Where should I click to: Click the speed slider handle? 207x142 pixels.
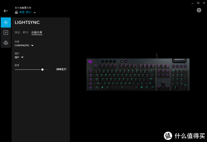42,69
